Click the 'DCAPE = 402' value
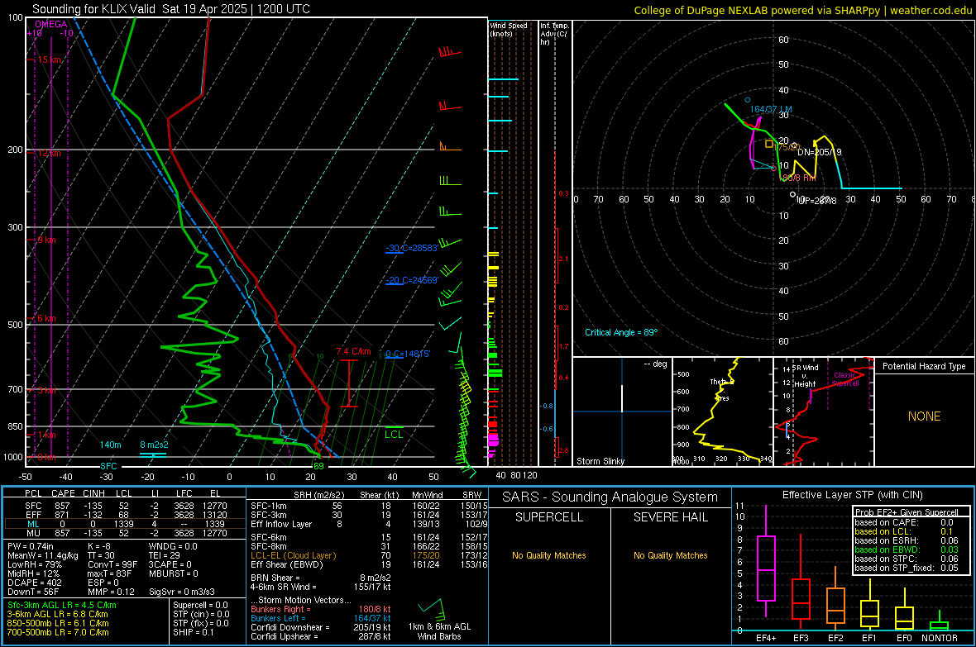This screenshot has height=647, width=976. (x=34, y=583)
